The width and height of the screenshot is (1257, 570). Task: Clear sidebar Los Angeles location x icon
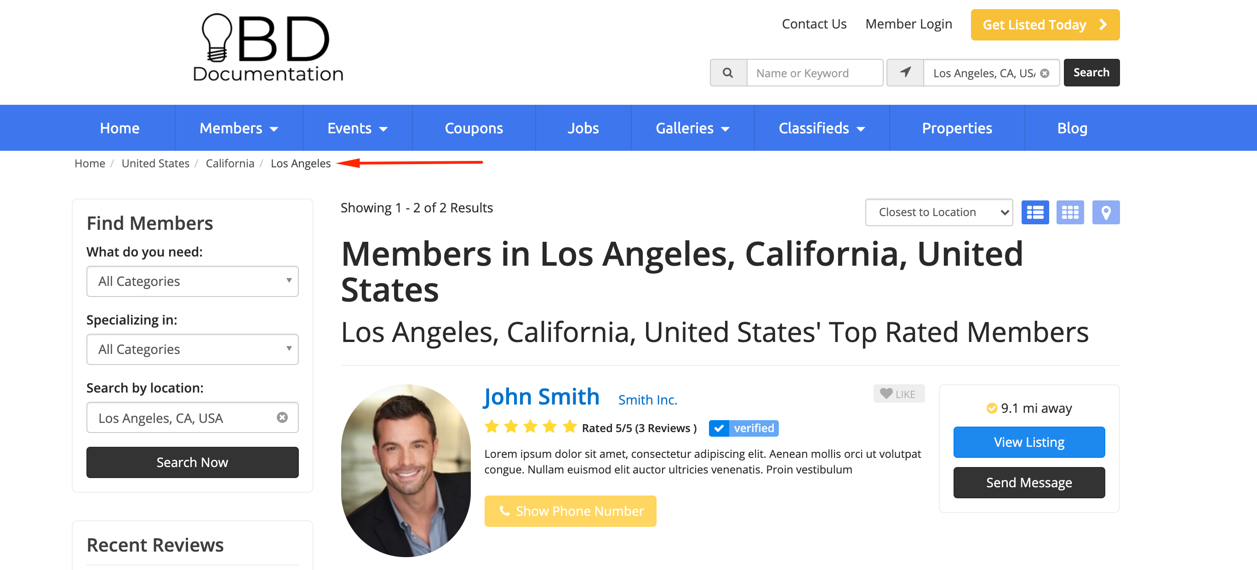click(x=282, y=417)
